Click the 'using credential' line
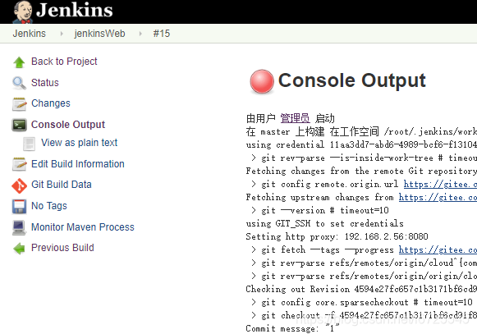The height and width of the screenshot is (334, 477). [361, 144]
